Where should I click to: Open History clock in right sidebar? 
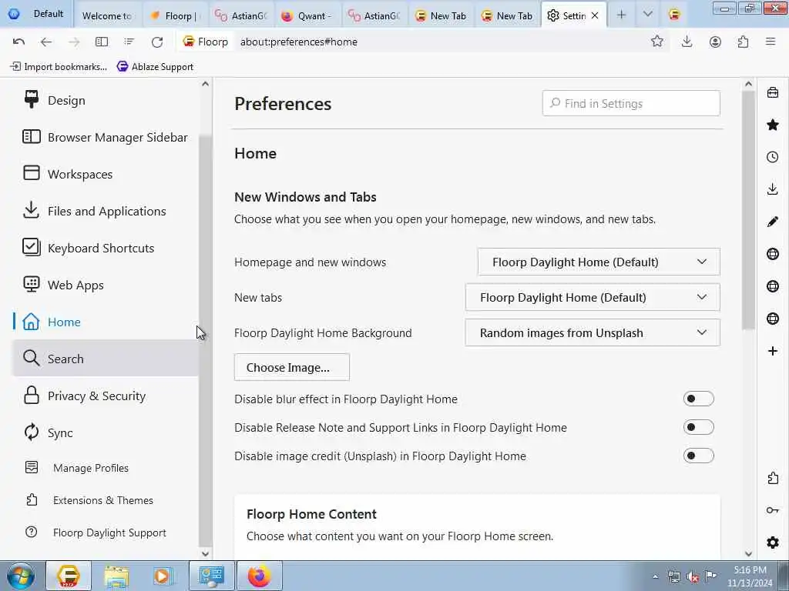coord(772,157)
